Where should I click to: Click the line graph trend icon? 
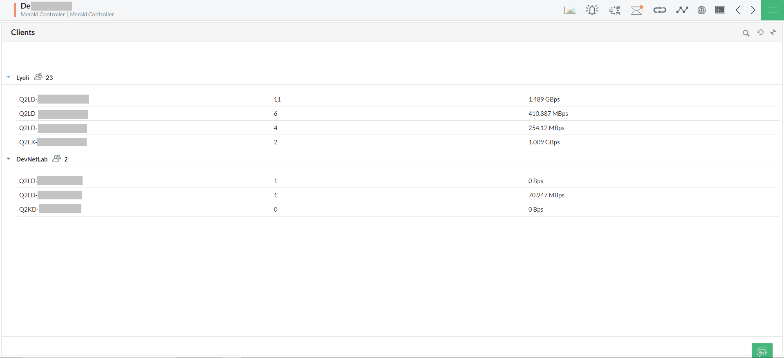click(x=682, y=10)
